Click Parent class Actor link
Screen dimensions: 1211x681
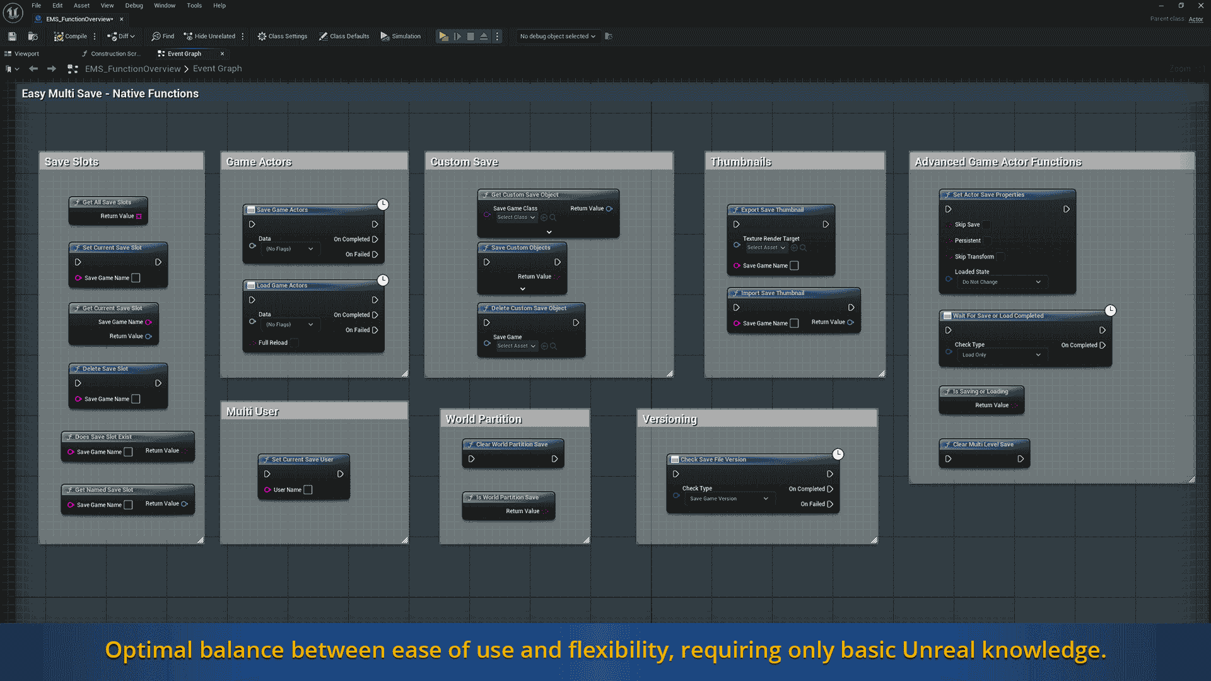[x=1196, y=20]
